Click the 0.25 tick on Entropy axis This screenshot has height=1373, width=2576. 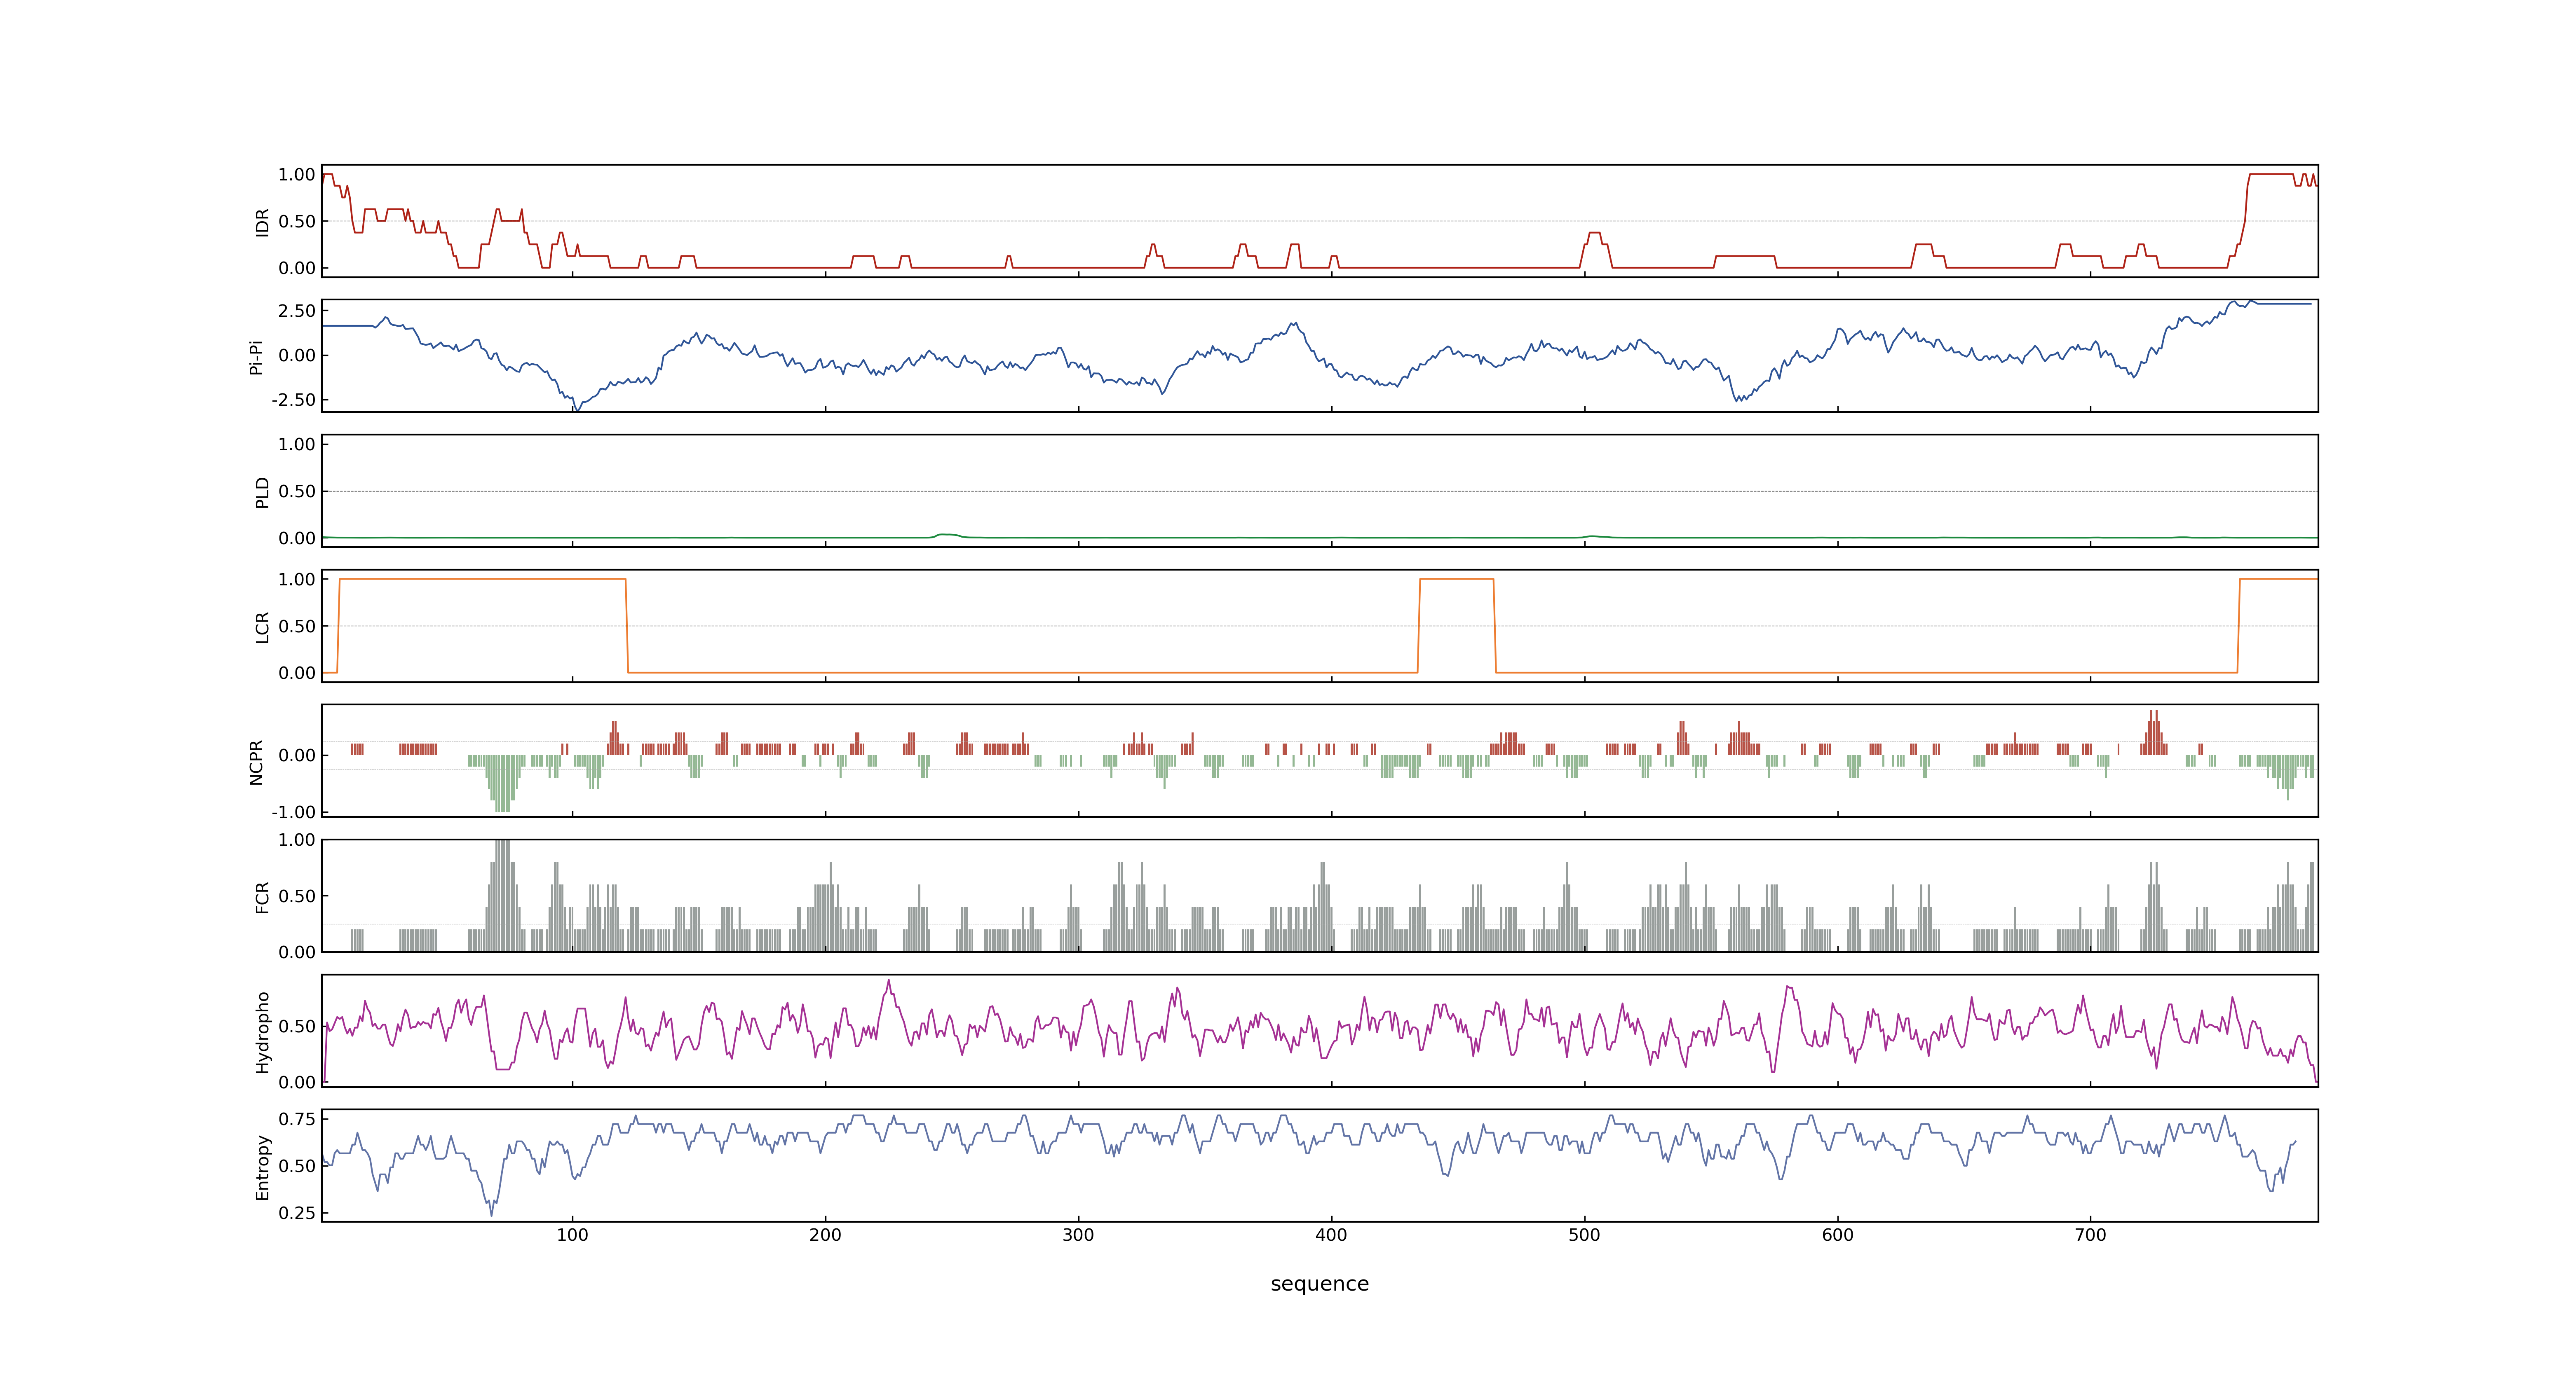point(297,1213)
